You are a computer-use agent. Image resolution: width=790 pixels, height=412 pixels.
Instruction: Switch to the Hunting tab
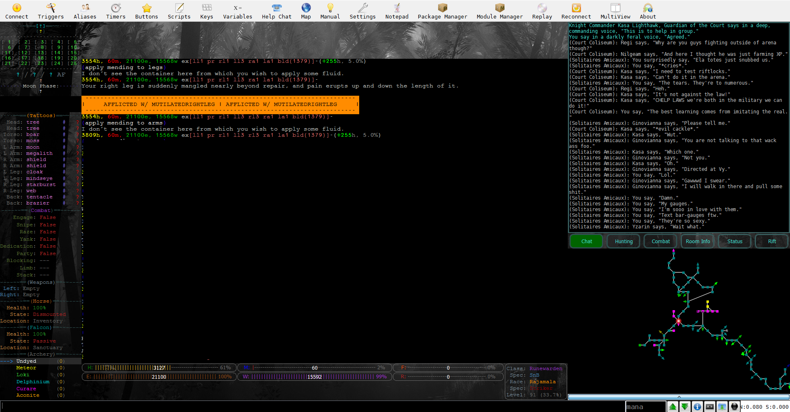(624, 242)
